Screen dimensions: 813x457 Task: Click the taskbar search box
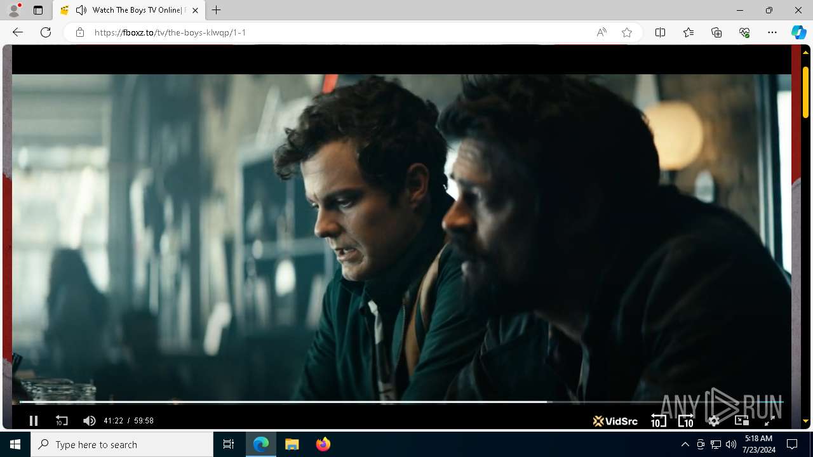tap(122, 444)
